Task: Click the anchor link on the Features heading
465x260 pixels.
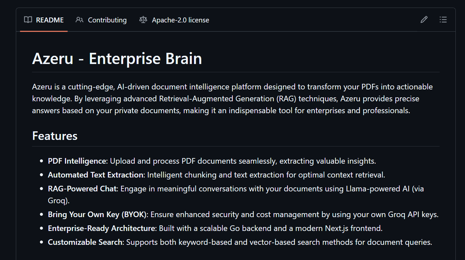Action: [26, 136]
